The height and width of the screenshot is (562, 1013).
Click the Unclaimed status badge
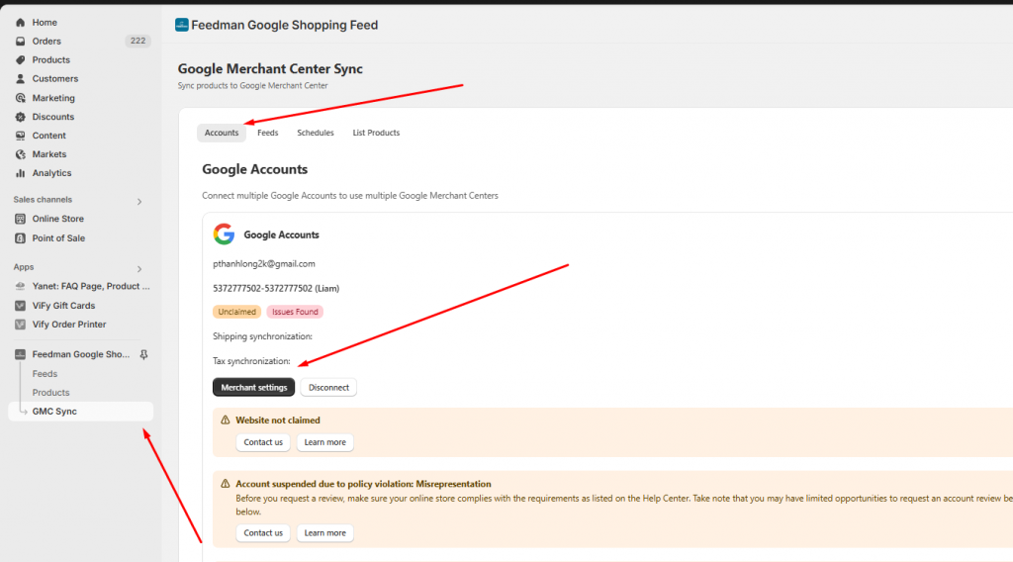click(x=237, y=312)
